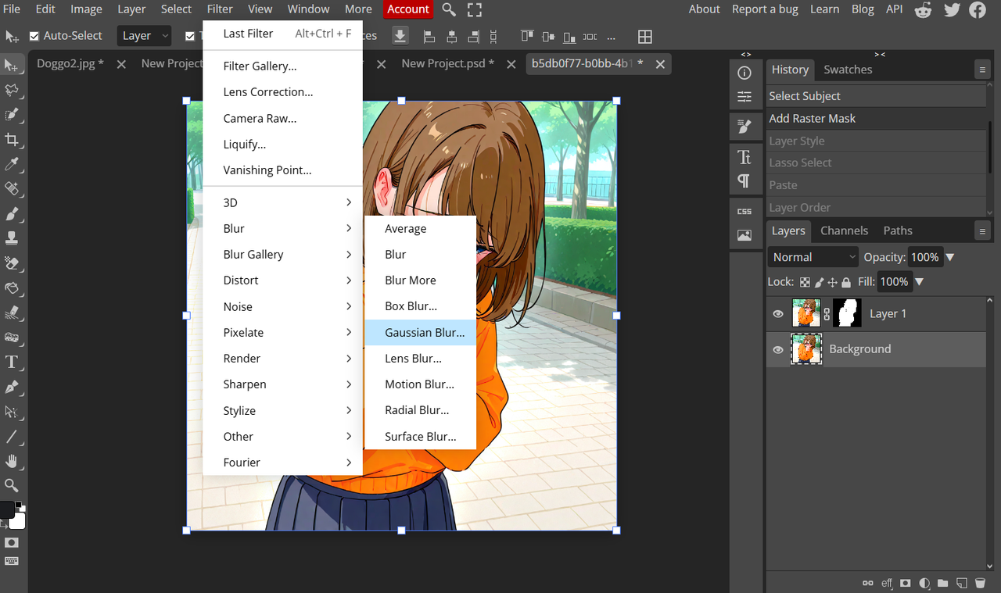Expand the Distort submenu
The image size is (1001, 593).
[x=282, y=280]
